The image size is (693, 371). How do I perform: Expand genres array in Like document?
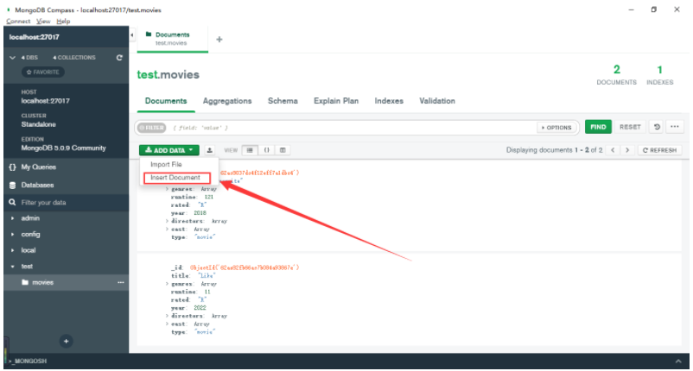[x=167, y=284]
